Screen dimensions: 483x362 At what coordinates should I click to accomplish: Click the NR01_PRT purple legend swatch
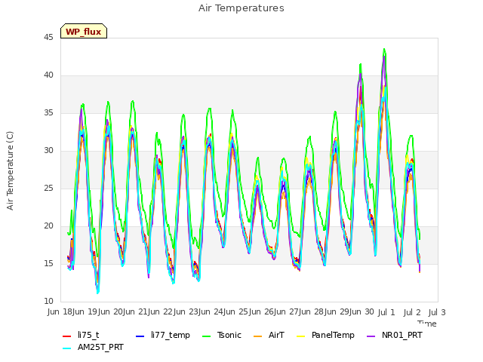(x=371, y=336)
